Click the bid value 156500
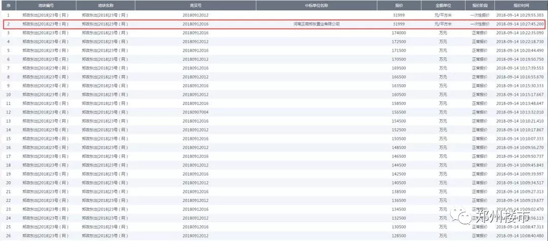This screenshot has width=548, height=241. point(399,112)
